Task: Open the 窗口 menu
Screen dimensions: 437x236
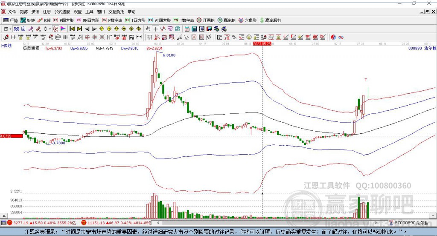Action: click(x=101, y=12)
